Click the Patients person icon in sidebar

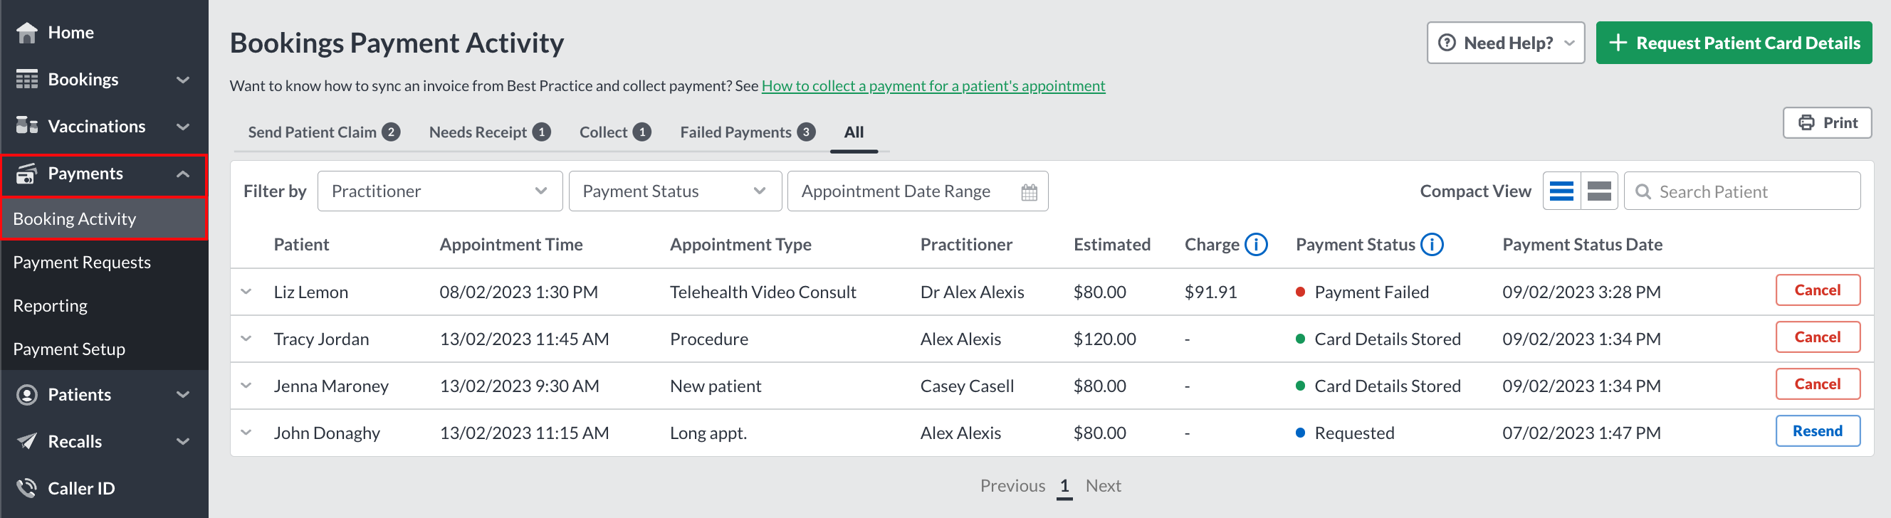[x=27, y=395]
